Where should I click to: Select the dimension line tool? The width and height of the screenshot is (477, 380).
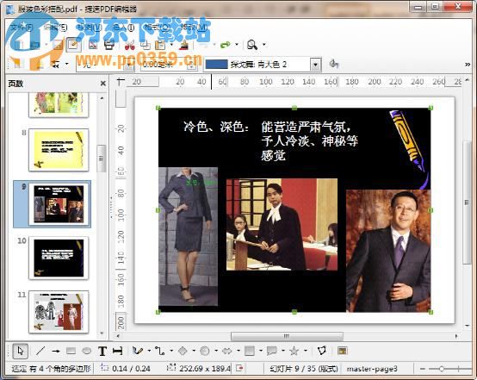point(117,351)
